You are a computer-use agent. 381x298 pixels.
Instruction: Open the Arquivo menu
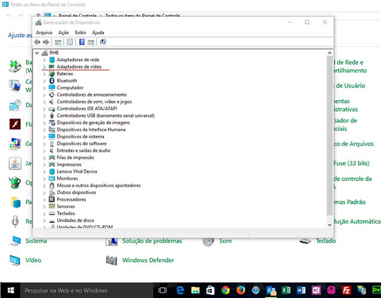pos(44,32)
